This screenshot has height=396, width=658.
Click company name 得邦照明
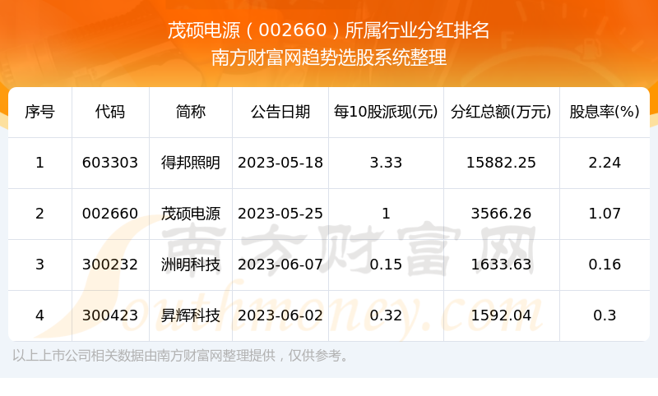[191, 163]
